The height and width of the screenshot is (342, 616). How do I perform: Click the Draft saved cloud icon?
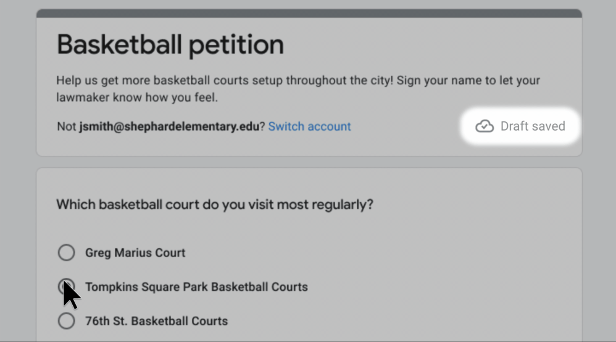pyautogui.click(x=485, y=126)
